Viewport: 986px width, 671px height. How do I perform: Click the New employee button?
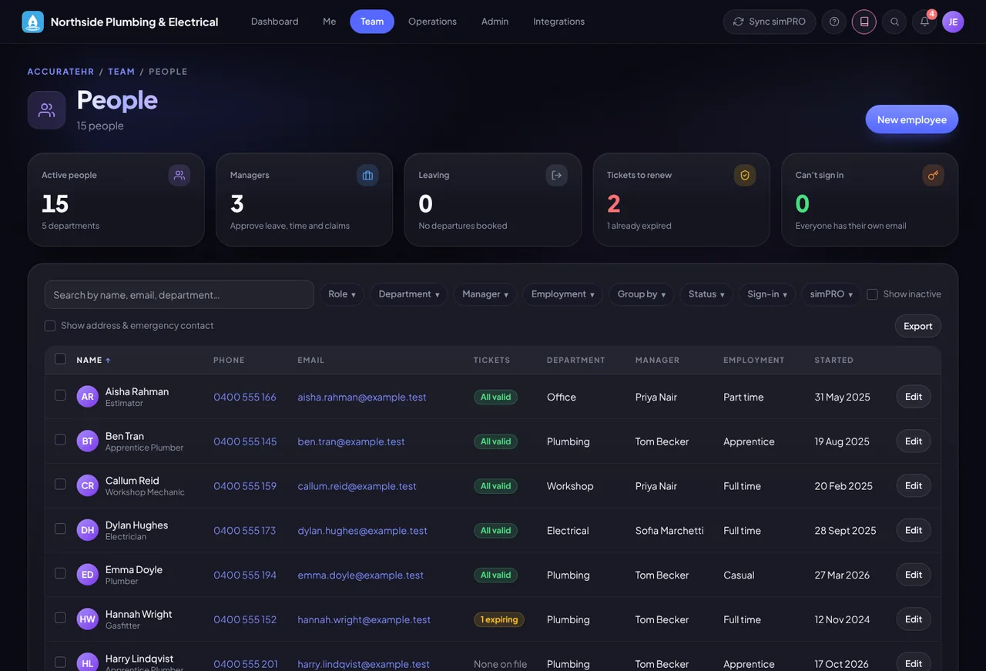point(912,119)
